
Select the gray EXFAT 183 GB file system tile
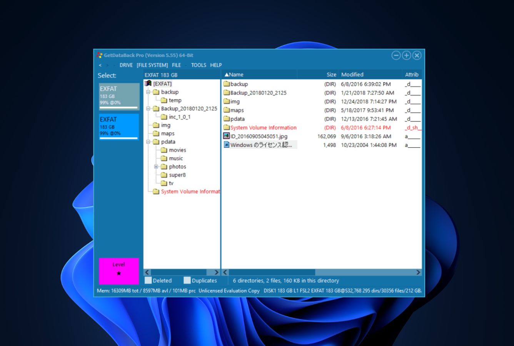click(x=119, y=96)
